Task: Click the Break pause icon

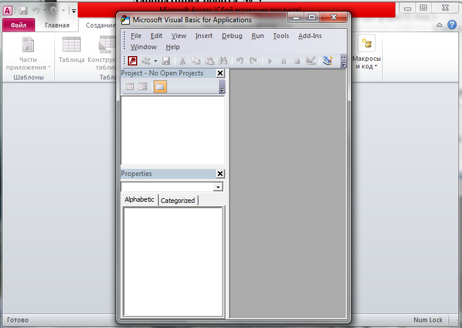Action: click(x=283, y=61)
